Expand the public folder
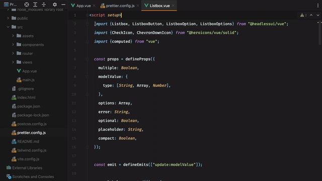Viewport: 322px width, 181px height. tap(8, 18)
